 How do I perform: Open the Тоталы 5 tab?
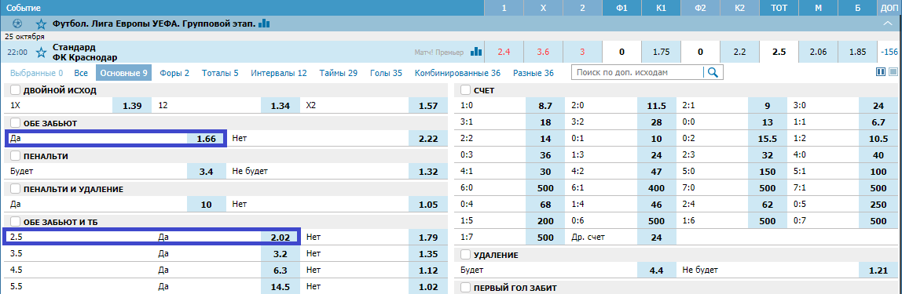pyautogui.click(x=220, y=73)
